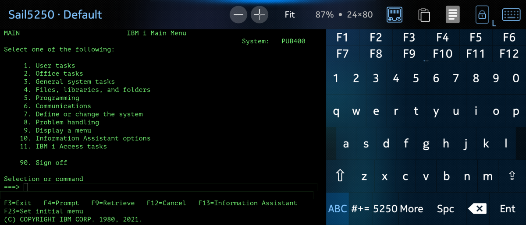526x225 pixels.
Task: Open the Sail5250 Default session title
Action: point(55,14)
